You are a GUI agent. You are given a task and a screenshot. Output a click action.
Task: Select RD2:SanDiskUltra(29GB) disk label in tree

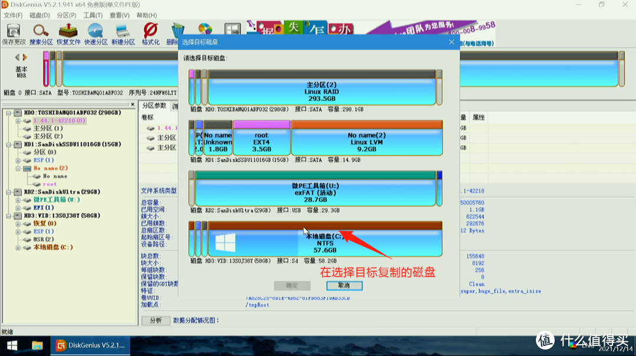pos(62,192)
